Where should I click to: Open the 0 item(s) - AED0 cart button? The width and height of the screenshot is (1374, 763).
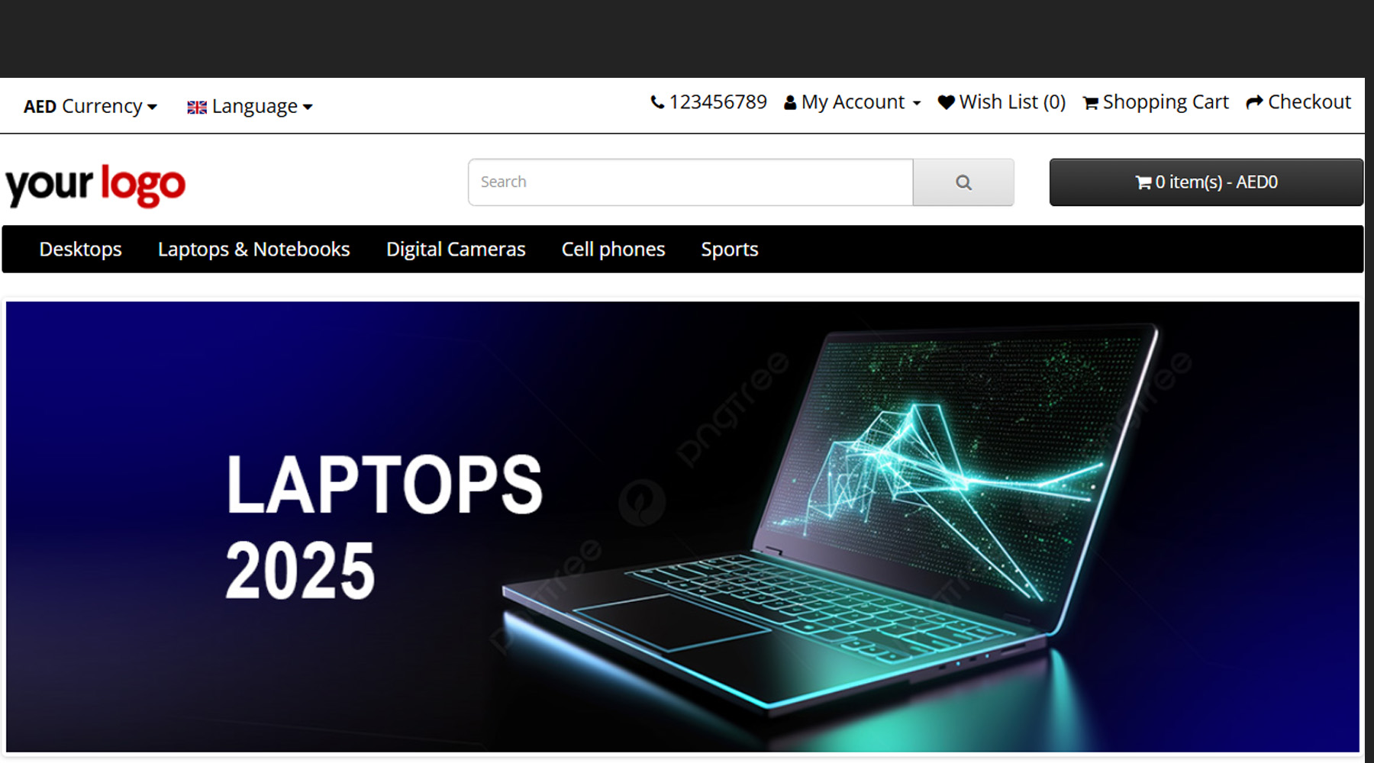(x=1206, y=182)
